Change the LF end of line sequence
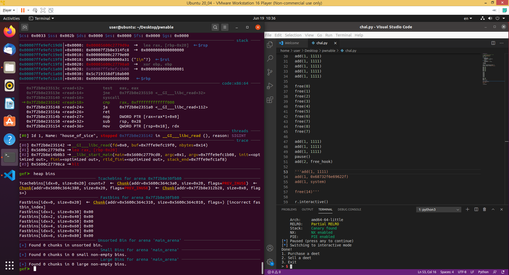509x275 pixels. pyautogui.click(x=472, y=272)
